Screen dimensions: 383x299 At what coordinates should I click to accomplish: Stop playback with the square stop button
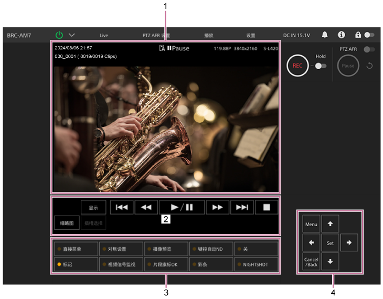tap(267, 207)
